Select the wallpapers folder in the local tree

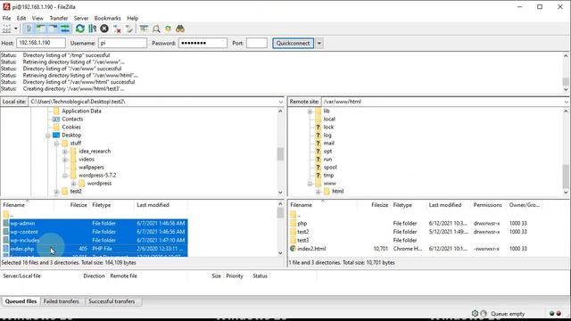tap(91, 167)
